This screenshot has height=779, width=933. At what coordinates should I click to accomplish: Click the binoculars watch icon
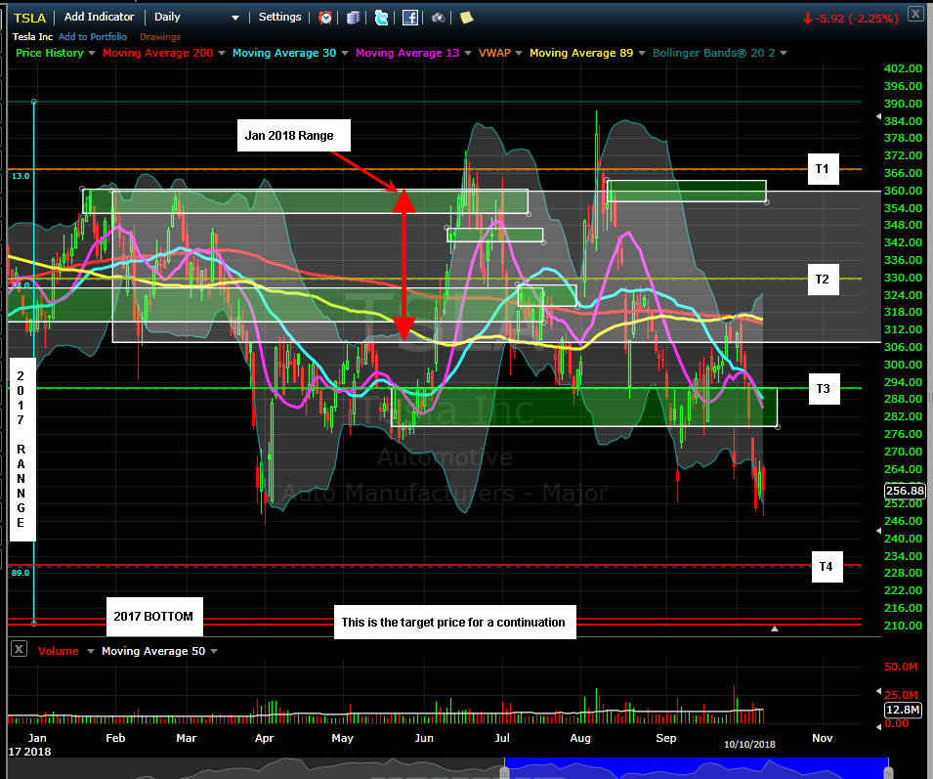(x=439, y=18)
